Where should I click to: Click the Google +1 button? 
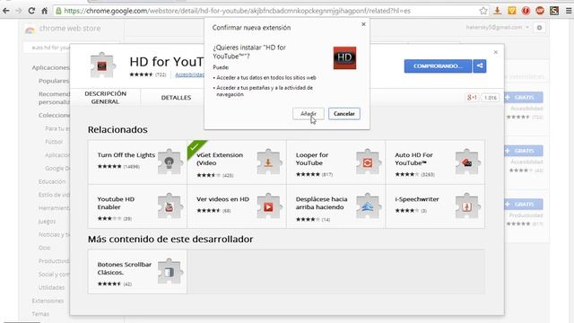[x=472, y=98]
